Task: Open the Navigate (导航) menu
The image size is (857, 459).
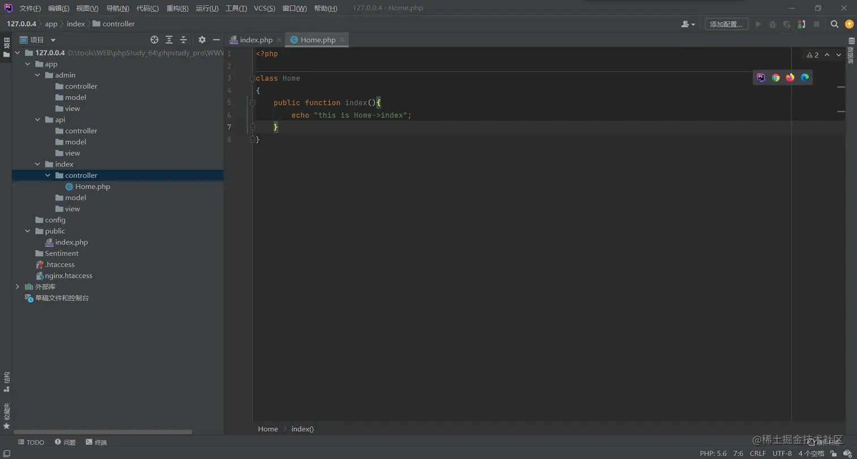Action: pos(118,8)
